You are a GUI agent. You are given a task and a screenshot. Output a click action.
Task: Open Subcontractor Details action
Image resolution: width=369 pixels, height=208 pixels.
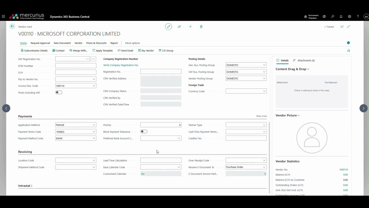point(34,51)
